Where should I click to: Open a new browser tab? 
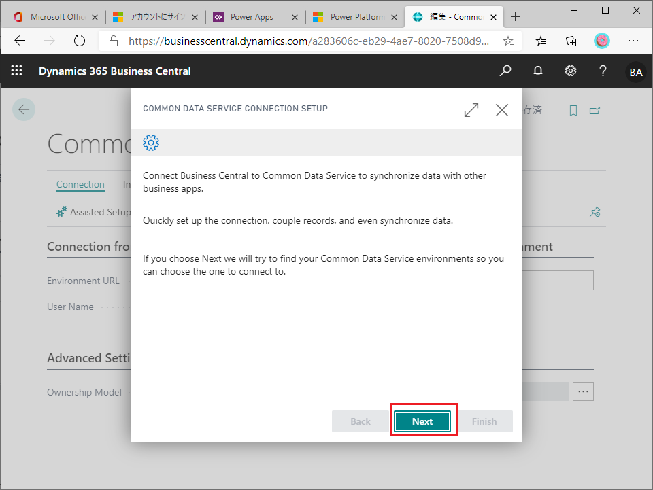pyautogui.click(x=515, y=16)
